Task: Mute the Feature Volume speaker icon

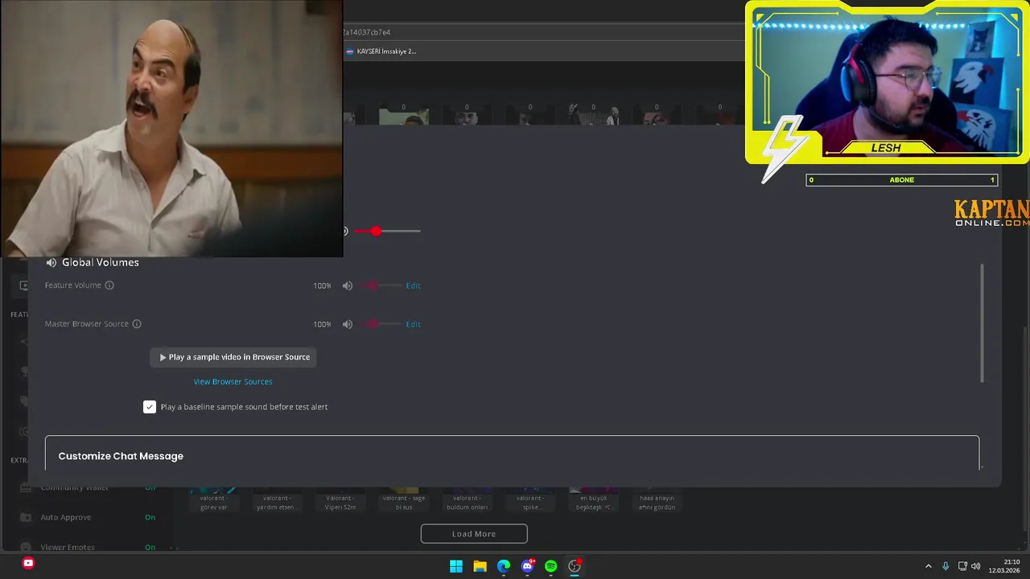Action: click(348, 285)
